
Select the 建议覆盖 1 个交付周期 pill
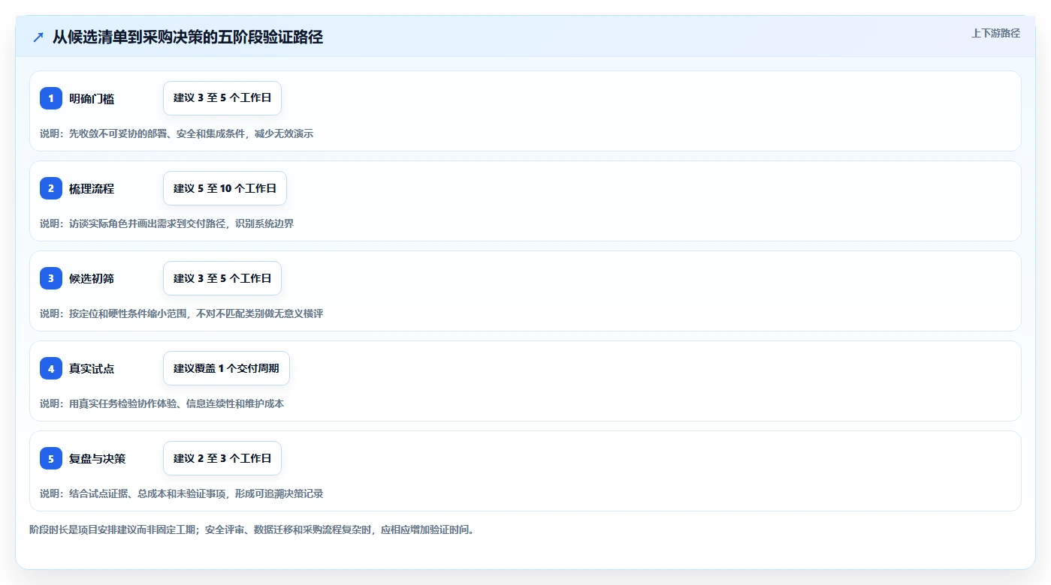point(226,368)
